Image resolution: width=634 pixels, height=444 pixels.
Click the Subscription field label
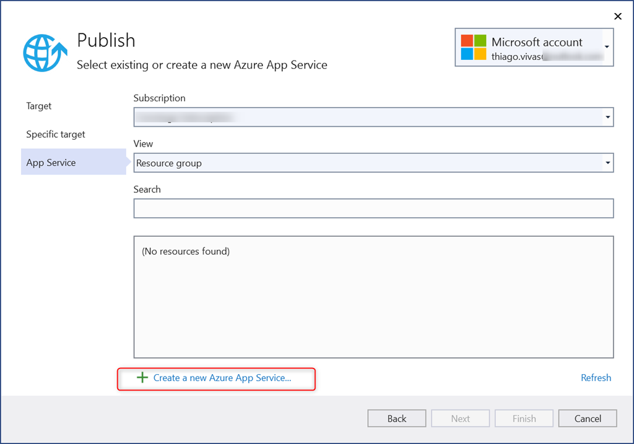[159, 98]
